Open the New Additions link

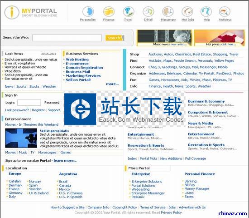[x=171, y=159]
